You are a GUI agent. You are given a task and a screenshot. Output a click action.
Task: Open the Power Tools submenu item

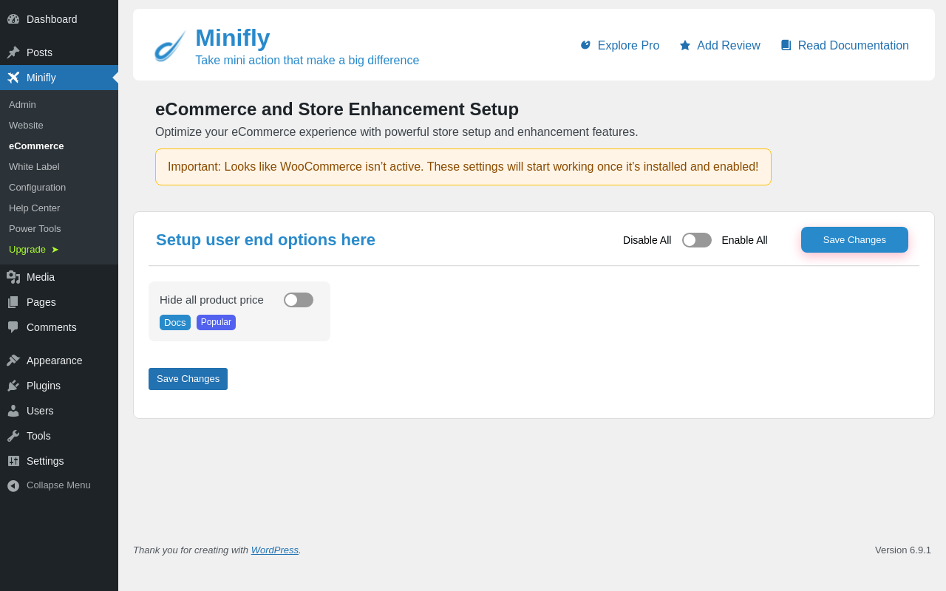pyautogui.click(x=35, y=229)
